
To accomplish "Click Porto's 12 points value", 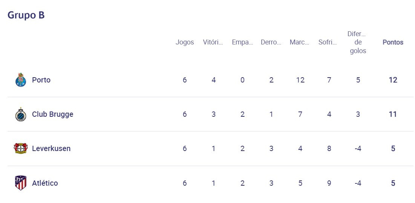I will (x=393, y=80).
